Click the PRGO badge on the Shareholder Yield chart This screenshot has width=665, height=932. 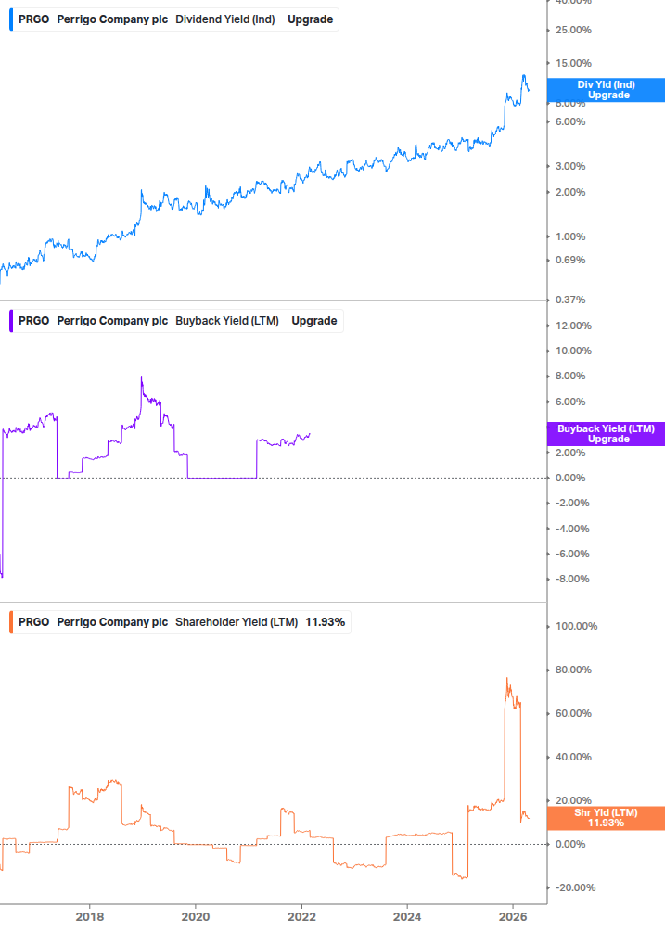coord(32,621)
